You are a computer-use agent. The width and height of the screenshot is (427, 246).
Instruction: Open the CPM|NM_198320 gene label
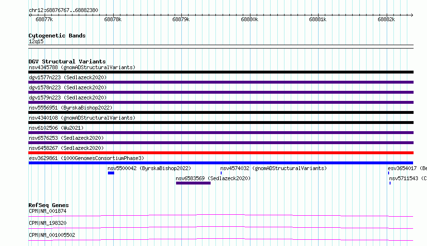47,223
